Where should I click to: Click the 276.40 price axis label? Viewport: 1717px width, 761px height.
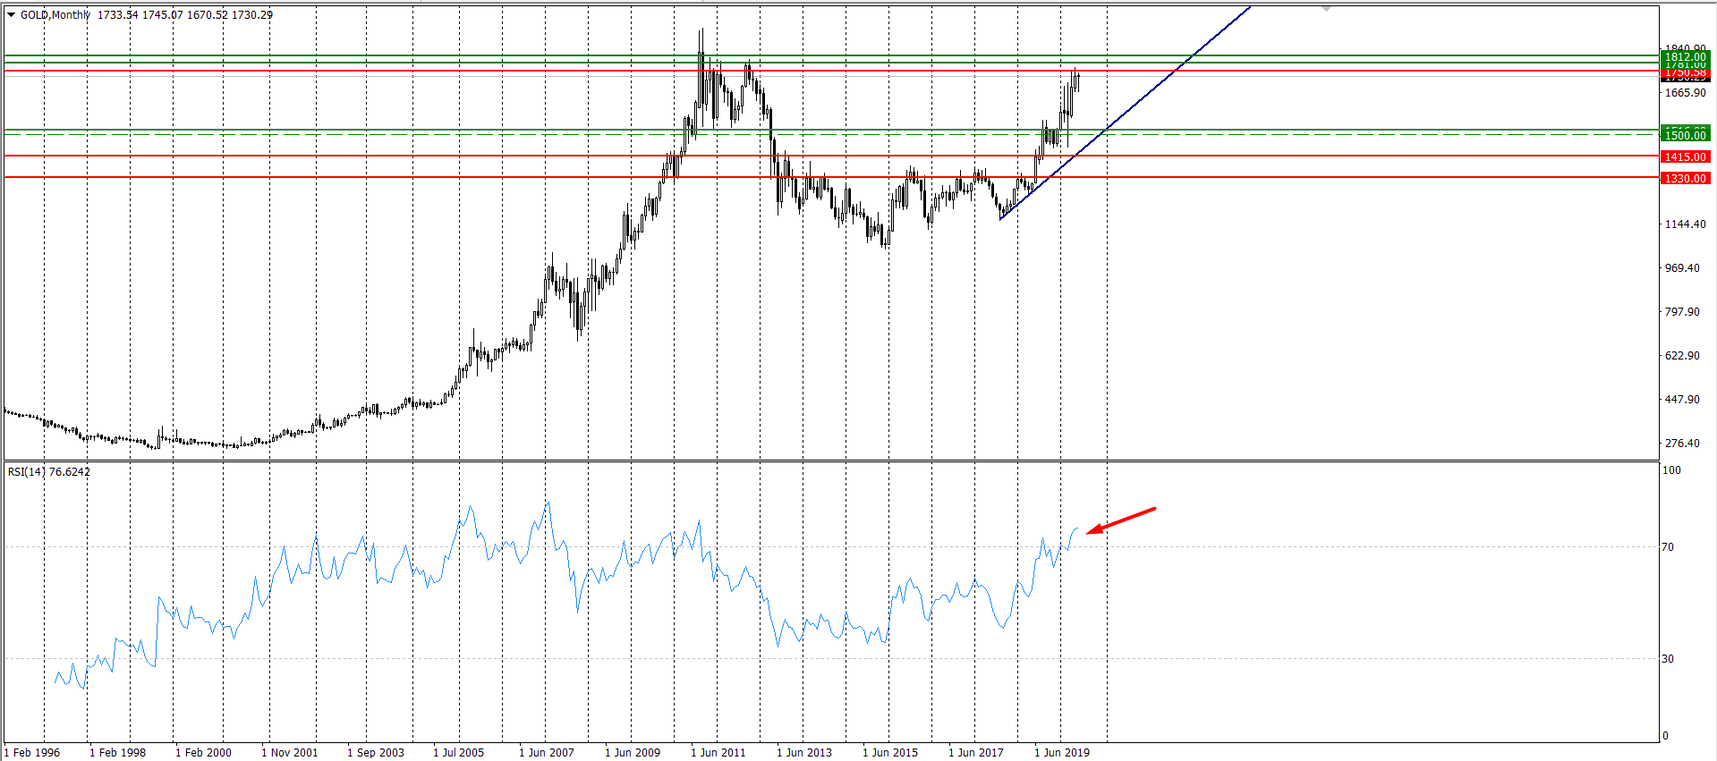coord(1682,443)
